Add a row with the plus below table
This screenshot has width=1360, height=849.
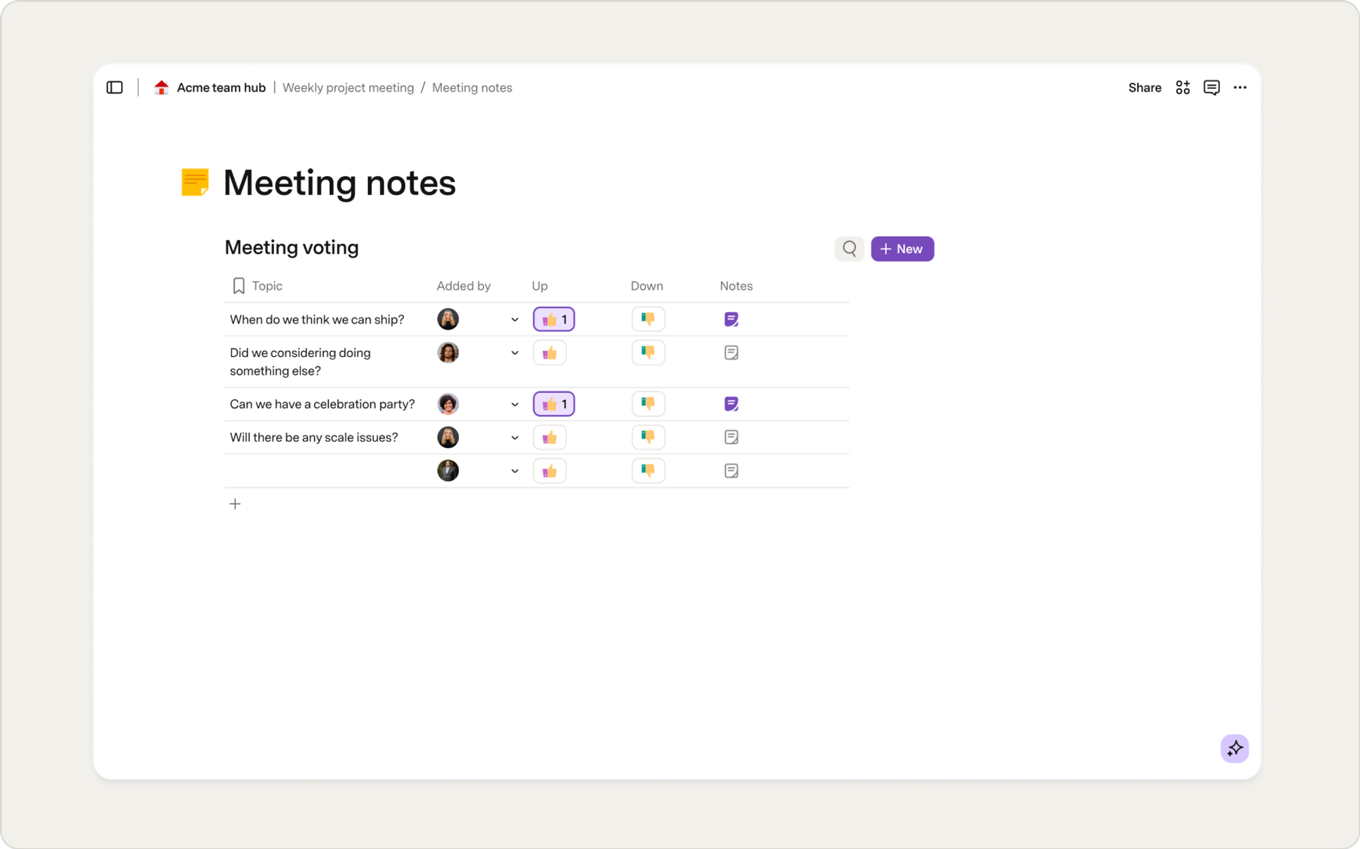tap(235, 504)
